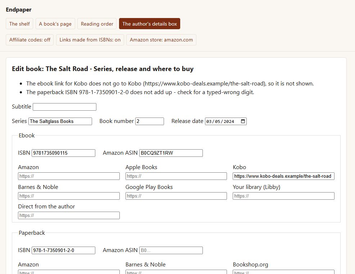Edit the Ebook ISBN field
This screenshot has width=355, height=274.
coord(63,153)
